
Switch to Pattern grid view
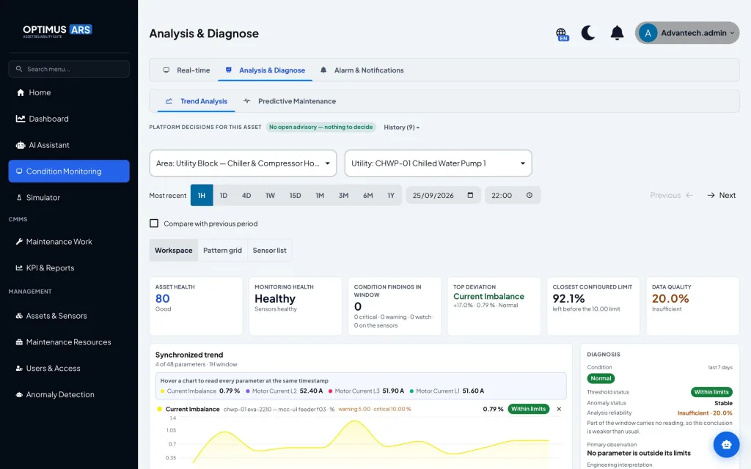click(222, 251)
